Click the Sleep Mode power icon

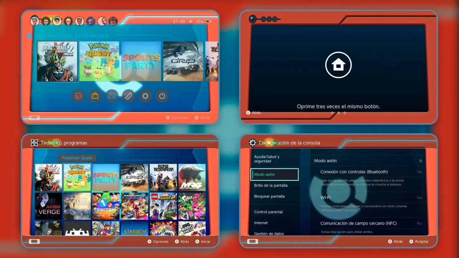coord(162,96)
